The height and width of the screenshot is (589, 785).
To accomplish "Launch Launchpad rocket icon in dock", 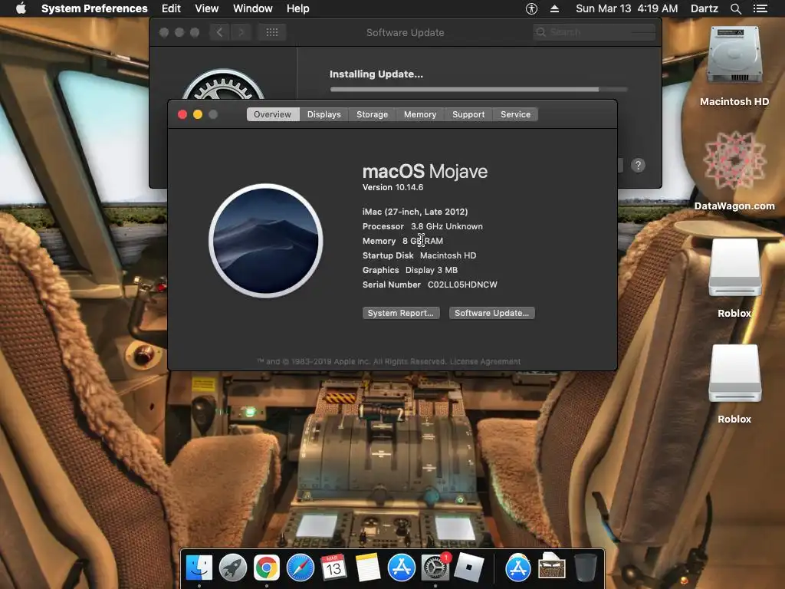I will [233, 568].
